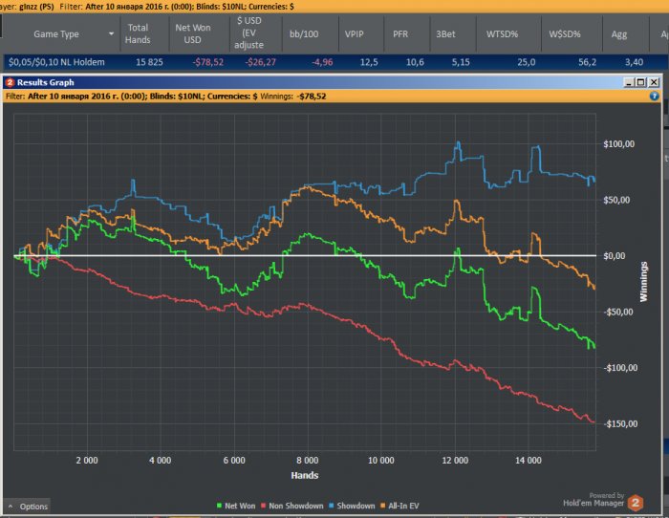This screenshot has height=518, width=669.
Task: Click the $50,00 y-axis tick label
Action: coord(616,200)
